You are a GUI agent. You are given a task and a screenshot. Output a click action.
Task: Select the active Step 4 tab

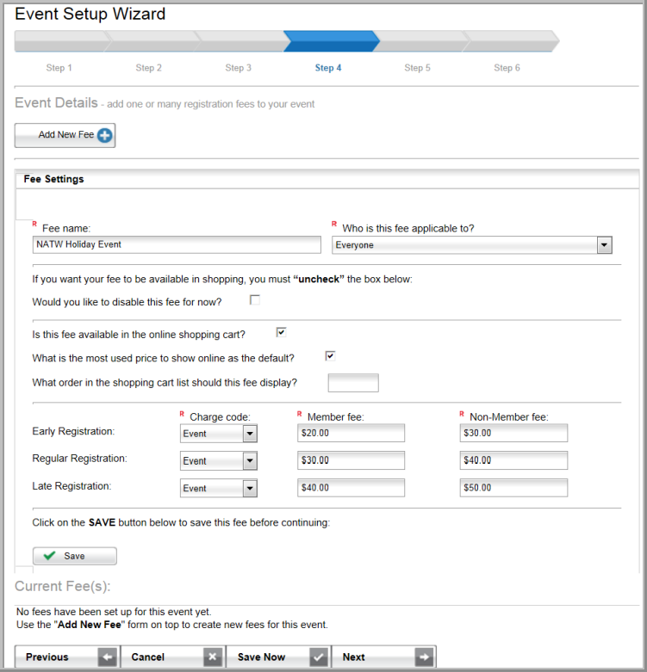[328, 68]
